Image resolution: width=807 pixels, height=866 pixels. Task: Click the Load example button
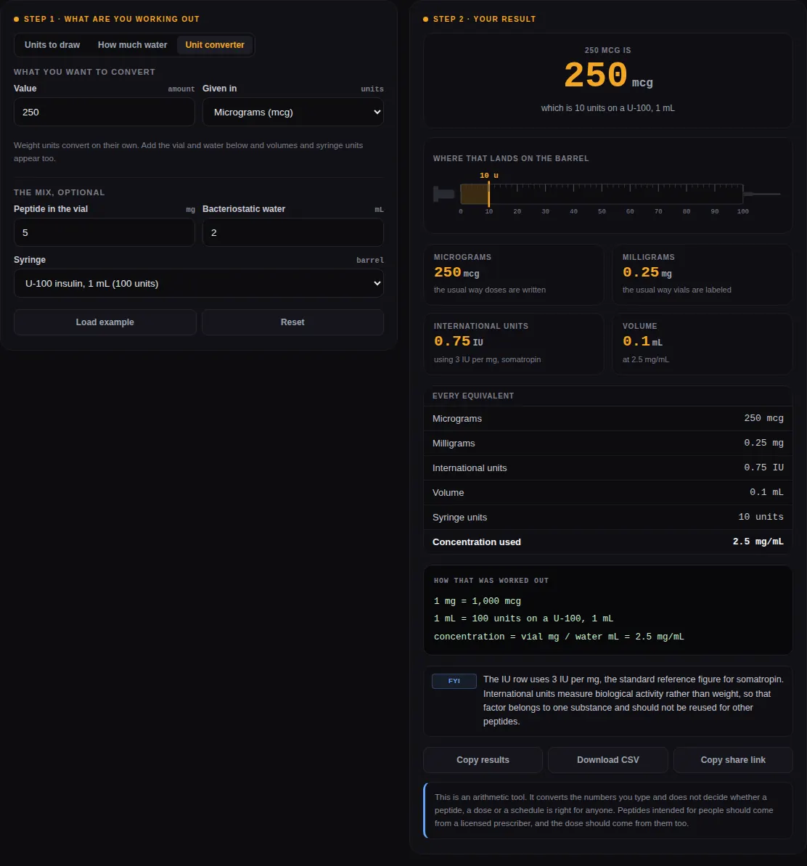click(x=105, y=322)
